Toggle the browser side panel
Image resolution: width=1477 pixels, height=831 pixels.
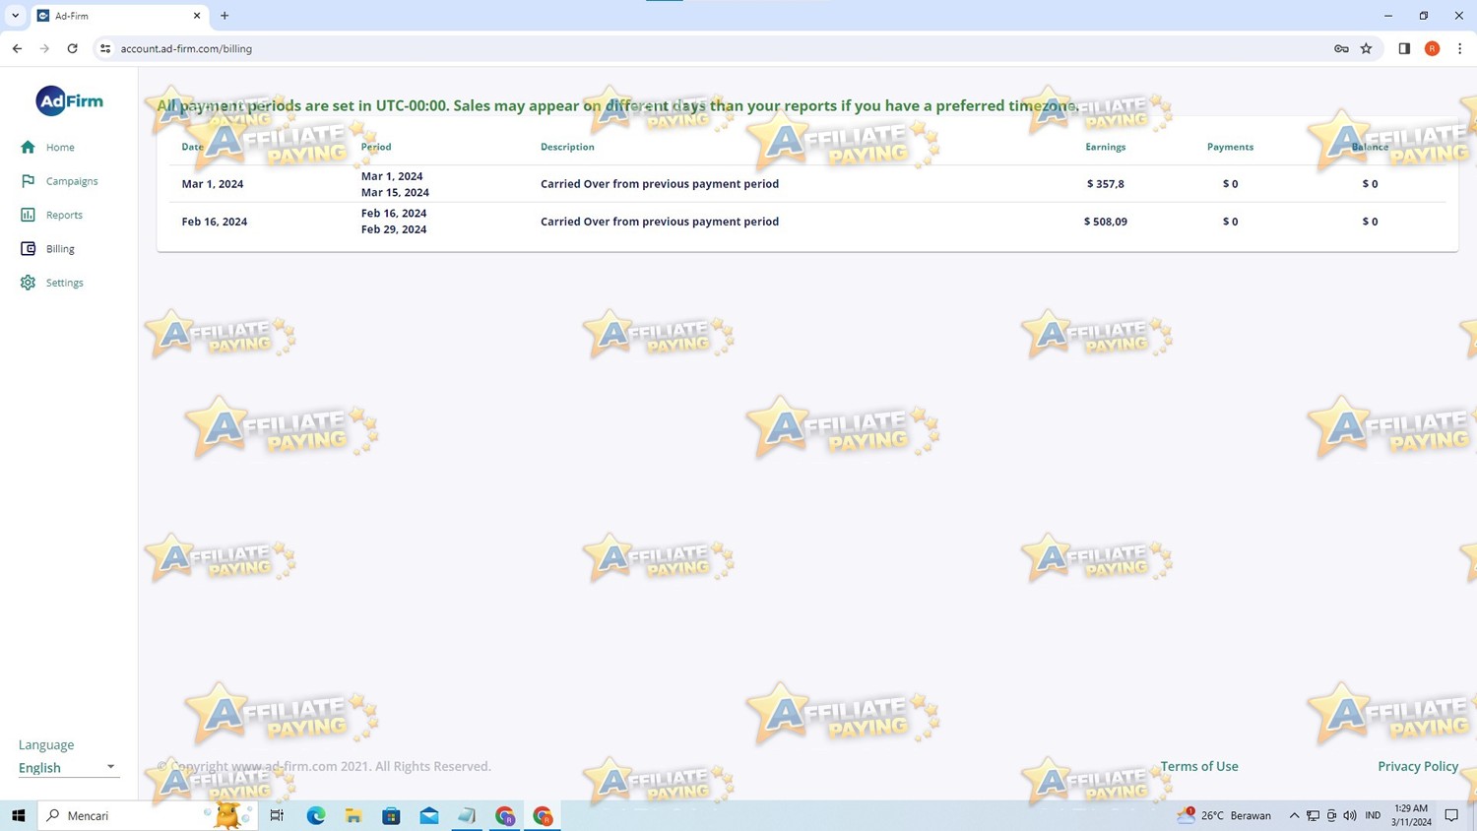pos(1404,48)
